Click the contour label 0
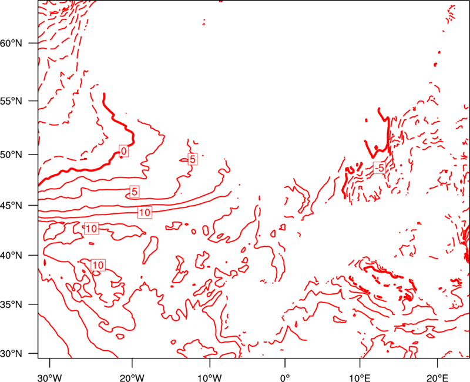Screen dimensions: 470x382 pyautogui.click(x=124, y=151)
